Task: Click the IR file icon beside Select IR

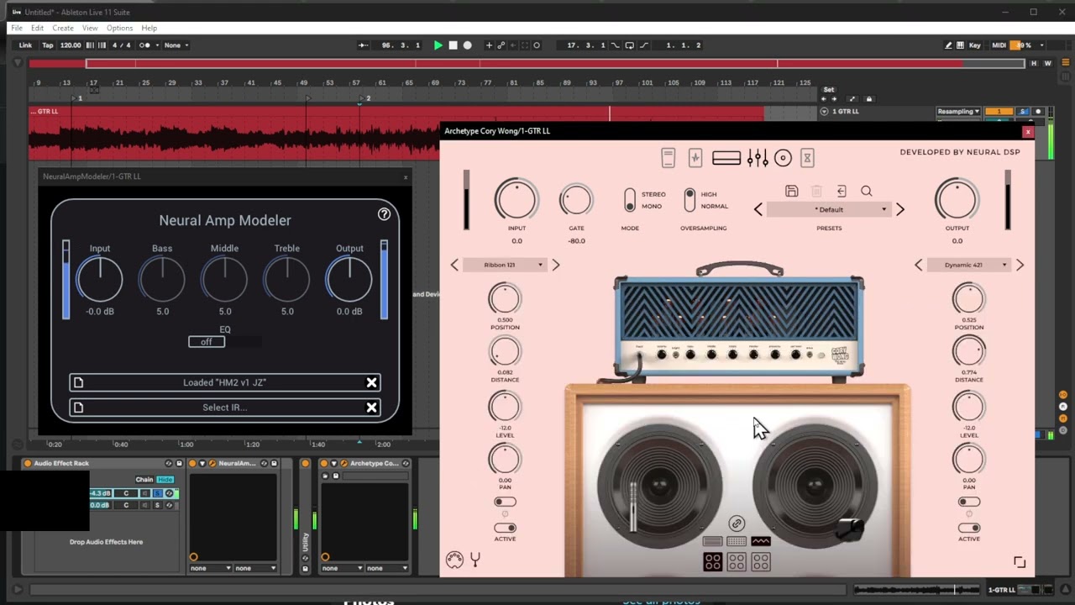Action: [x=78, y=408]
